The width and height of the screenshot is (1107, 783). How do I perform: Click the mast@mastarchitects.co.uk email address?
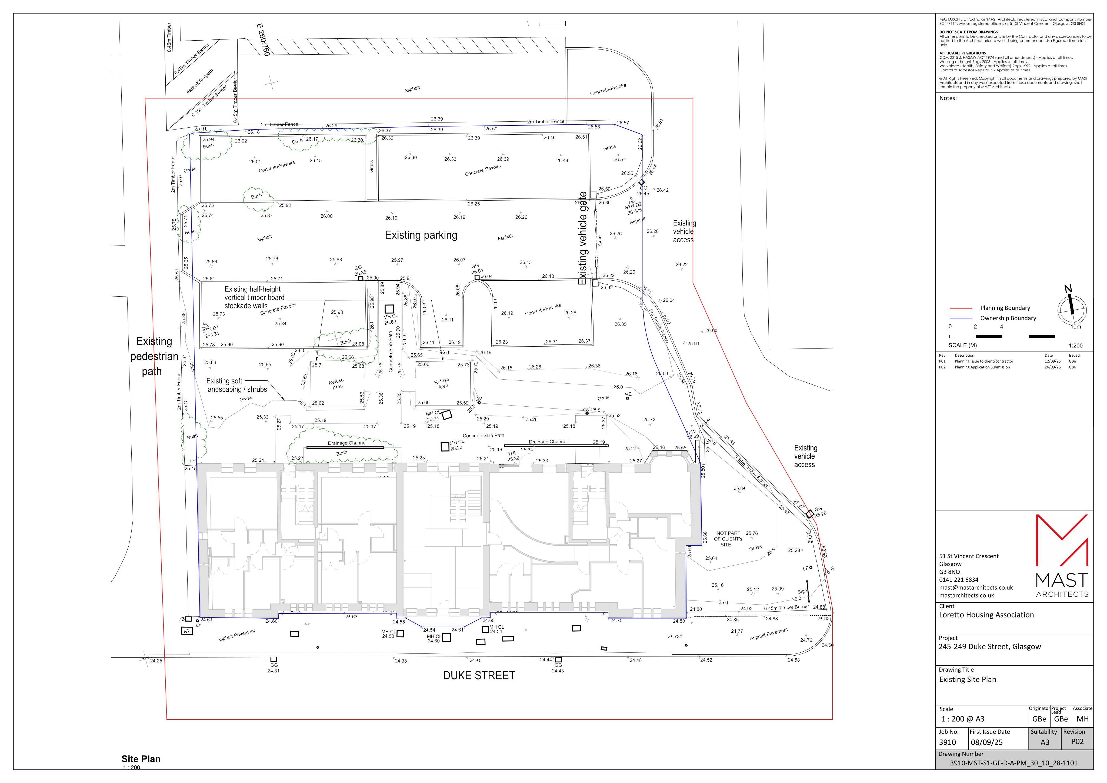[976, 588]
